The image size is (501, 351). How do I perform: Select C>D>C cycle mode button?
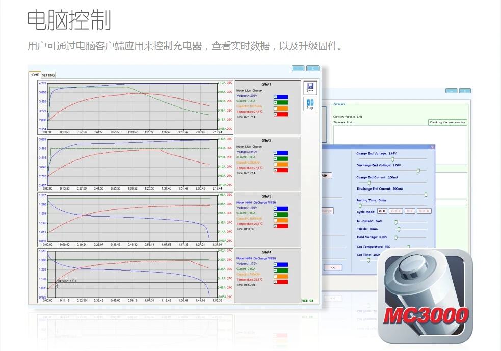pyautogui.click(x=395, y=211)
